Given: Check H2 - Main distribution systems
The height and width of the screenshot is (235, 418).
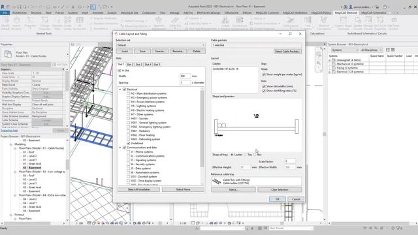Looking at the screenshot, I should pyautogui.click(x=129, y=93).
